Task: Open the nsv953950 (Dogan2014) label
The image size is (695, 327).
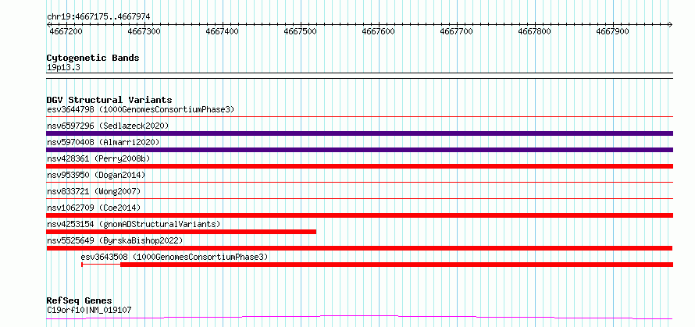Action: point(96,175)
